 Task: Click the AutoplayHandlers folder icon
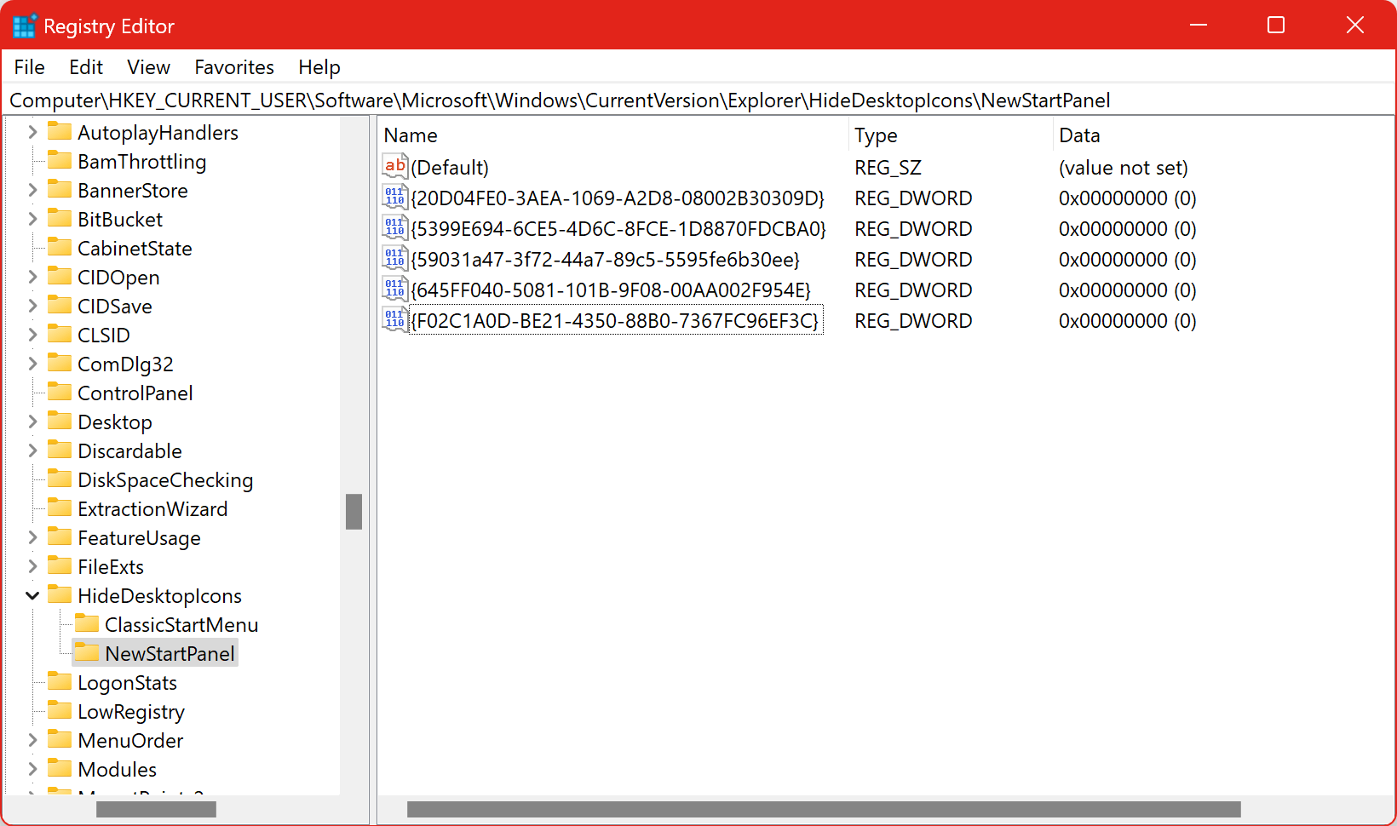click(x=60, y=131)
